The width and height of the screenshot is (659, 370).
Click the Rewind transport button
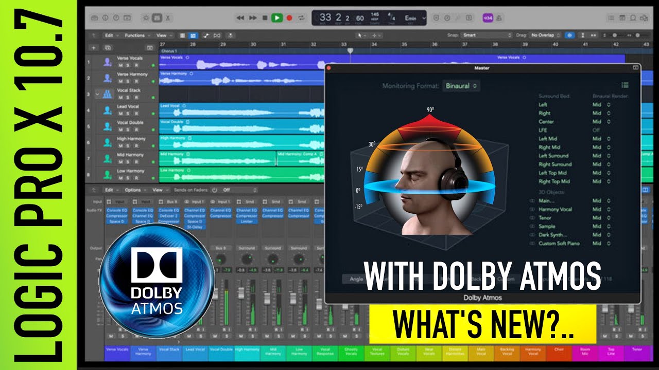coord(240,17)
